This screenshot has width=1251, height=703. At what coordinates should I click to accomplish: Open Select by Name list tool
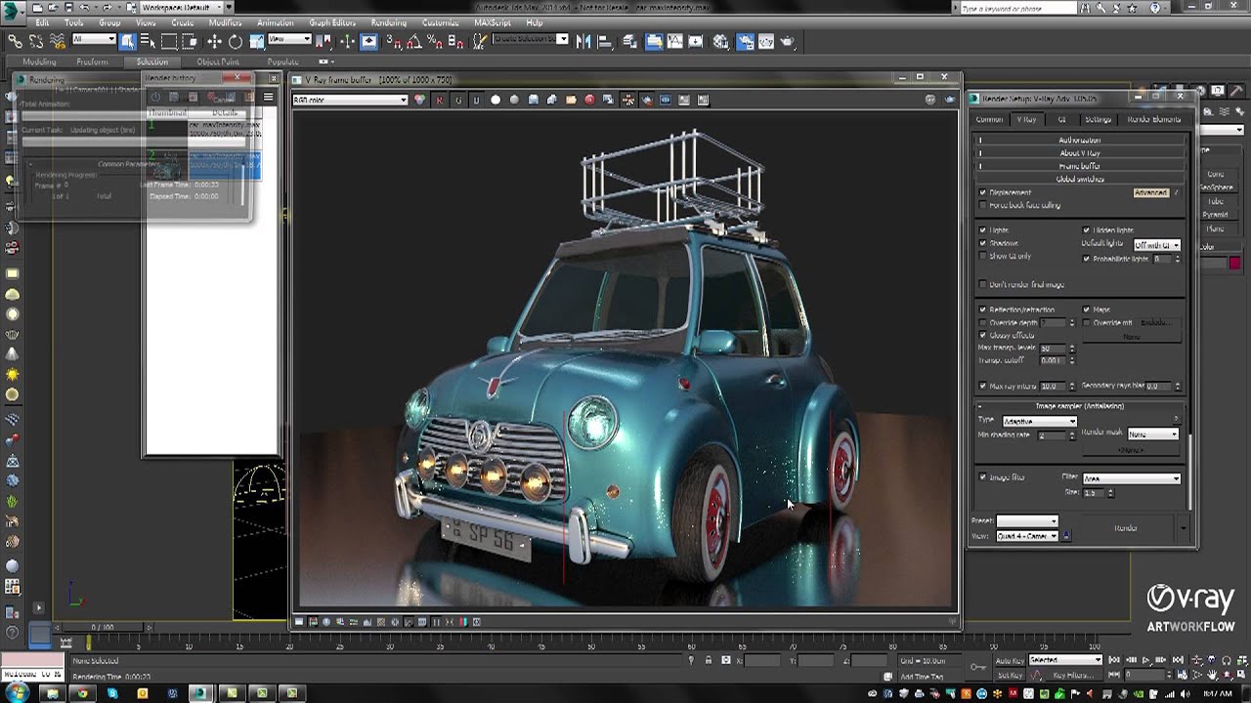(x=148, y=41)
